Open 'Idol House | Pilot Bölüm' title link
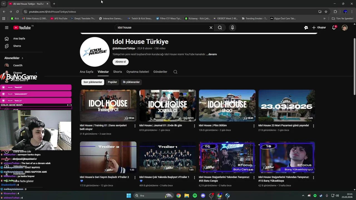Screen dimensions: 356x200 213,126
